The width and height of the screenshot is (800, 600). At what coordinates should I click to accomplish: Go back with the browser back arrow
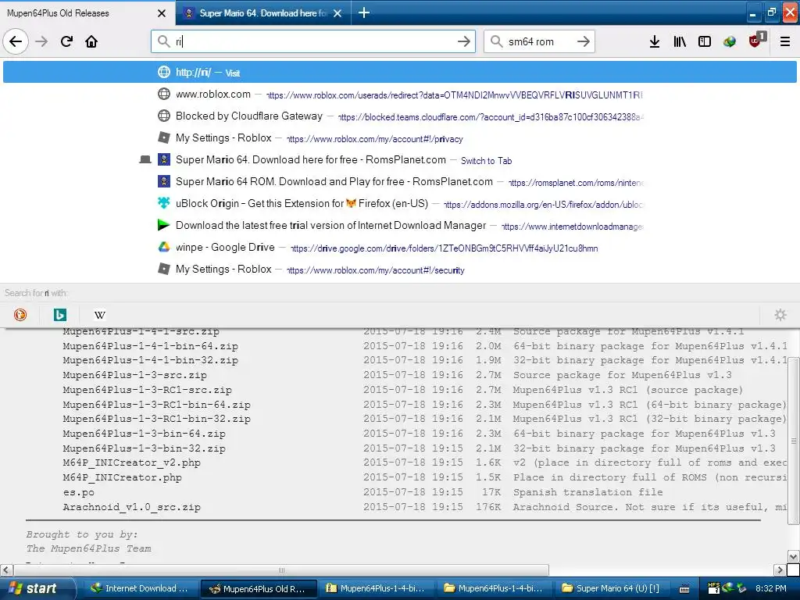tap(16, 41)
